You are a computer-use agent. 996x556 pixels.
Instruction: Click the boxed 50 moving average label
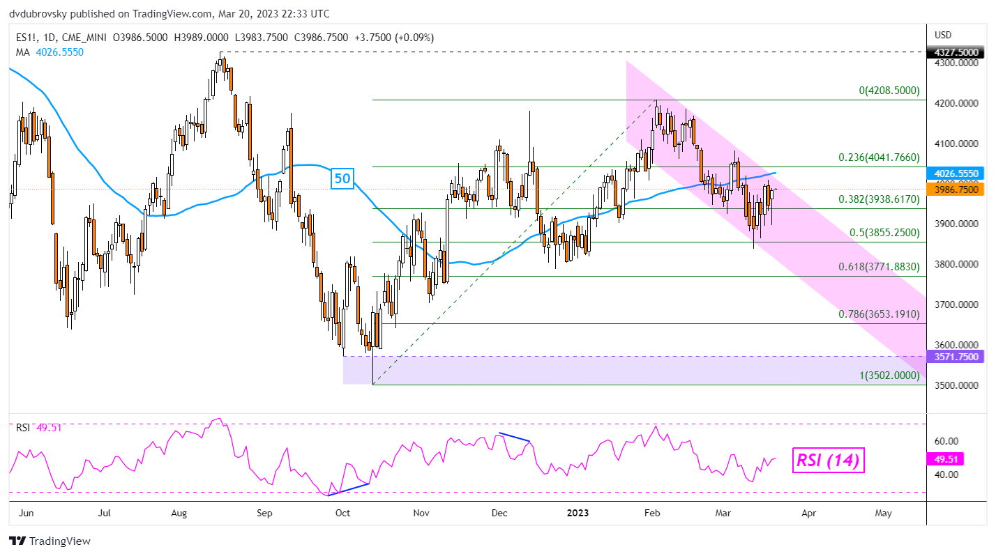pyautogui.click(x=342, y=179)
